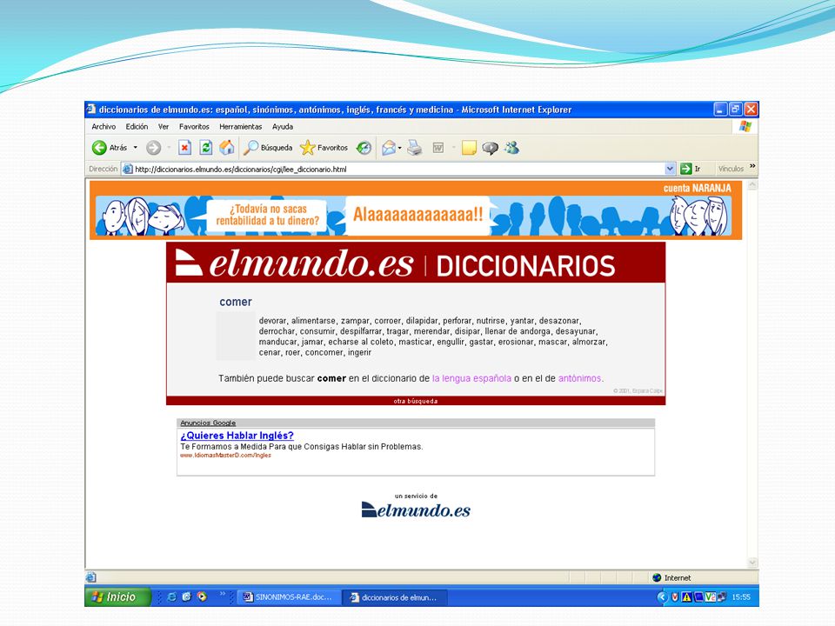Click the yellow warning tray icon
Screen dimensions: 835x626
686,597
